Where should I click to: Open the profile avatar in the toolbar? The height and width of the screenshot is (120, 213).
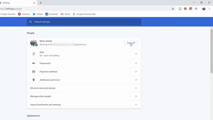tap(204, 9)
